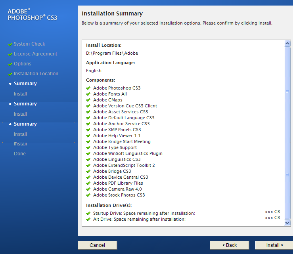Click checkmark beside Adobe ExtendScript Toolkit 2
Viewport: 293px width, 254px height.
(88, 165)
